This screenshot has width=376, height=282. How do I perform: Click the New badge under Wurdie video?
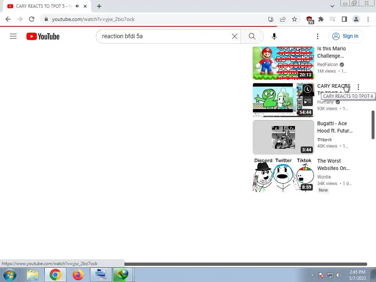(x=323, y=190)
